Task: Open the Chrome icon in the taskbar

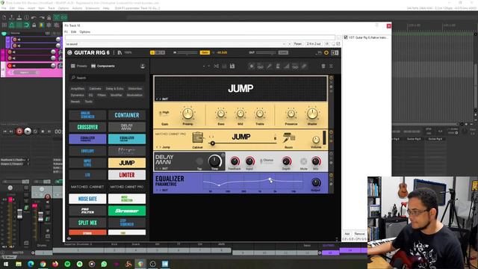Action: [43, 264]
